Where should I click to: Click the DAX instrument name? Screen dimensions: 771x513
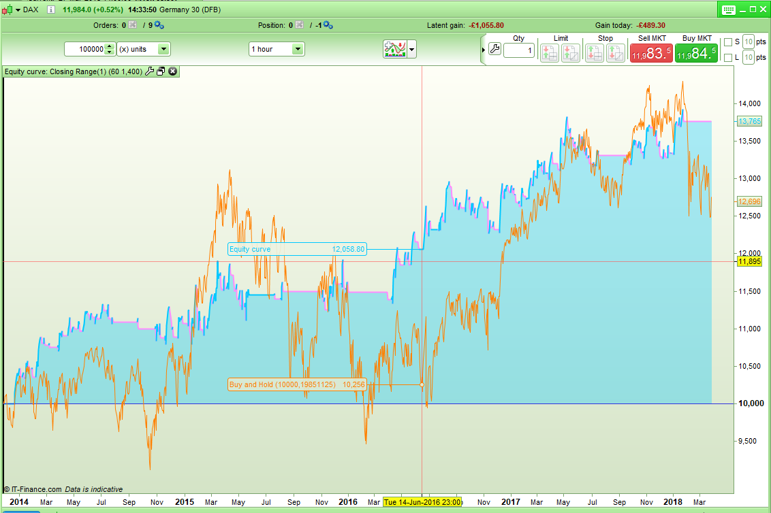[x=31, y=10]
